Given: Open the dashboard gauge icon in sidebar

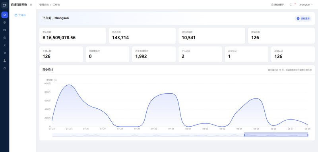Looking at the screenshot, I should 4,15.
